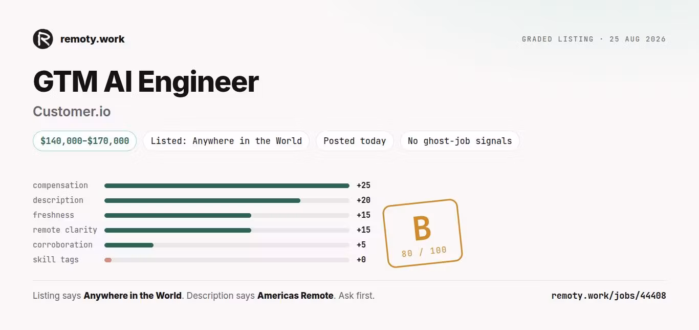Select the $140,000–$170,000 salary pill
699x330 pixels.
tap(84, 141)
